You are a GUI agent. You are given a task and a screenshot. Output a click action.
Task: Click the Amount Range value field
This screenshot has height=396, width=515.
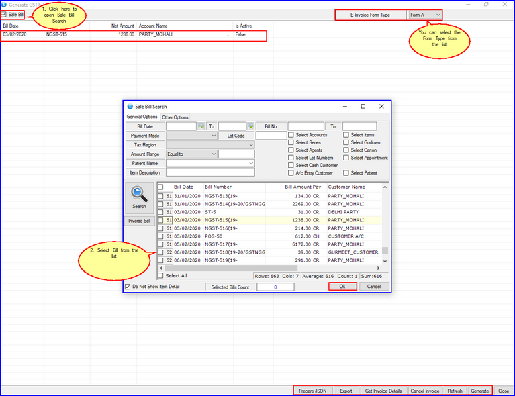click(x=236, y=154)
